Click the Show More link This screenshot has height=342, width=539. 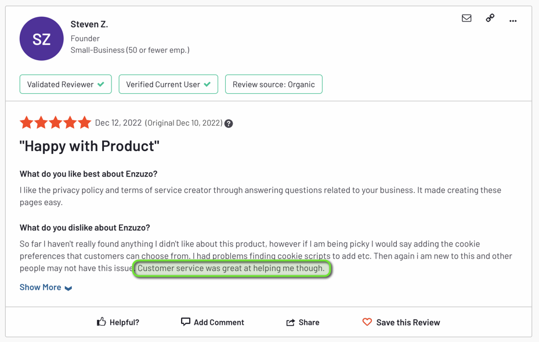(40, 288)
